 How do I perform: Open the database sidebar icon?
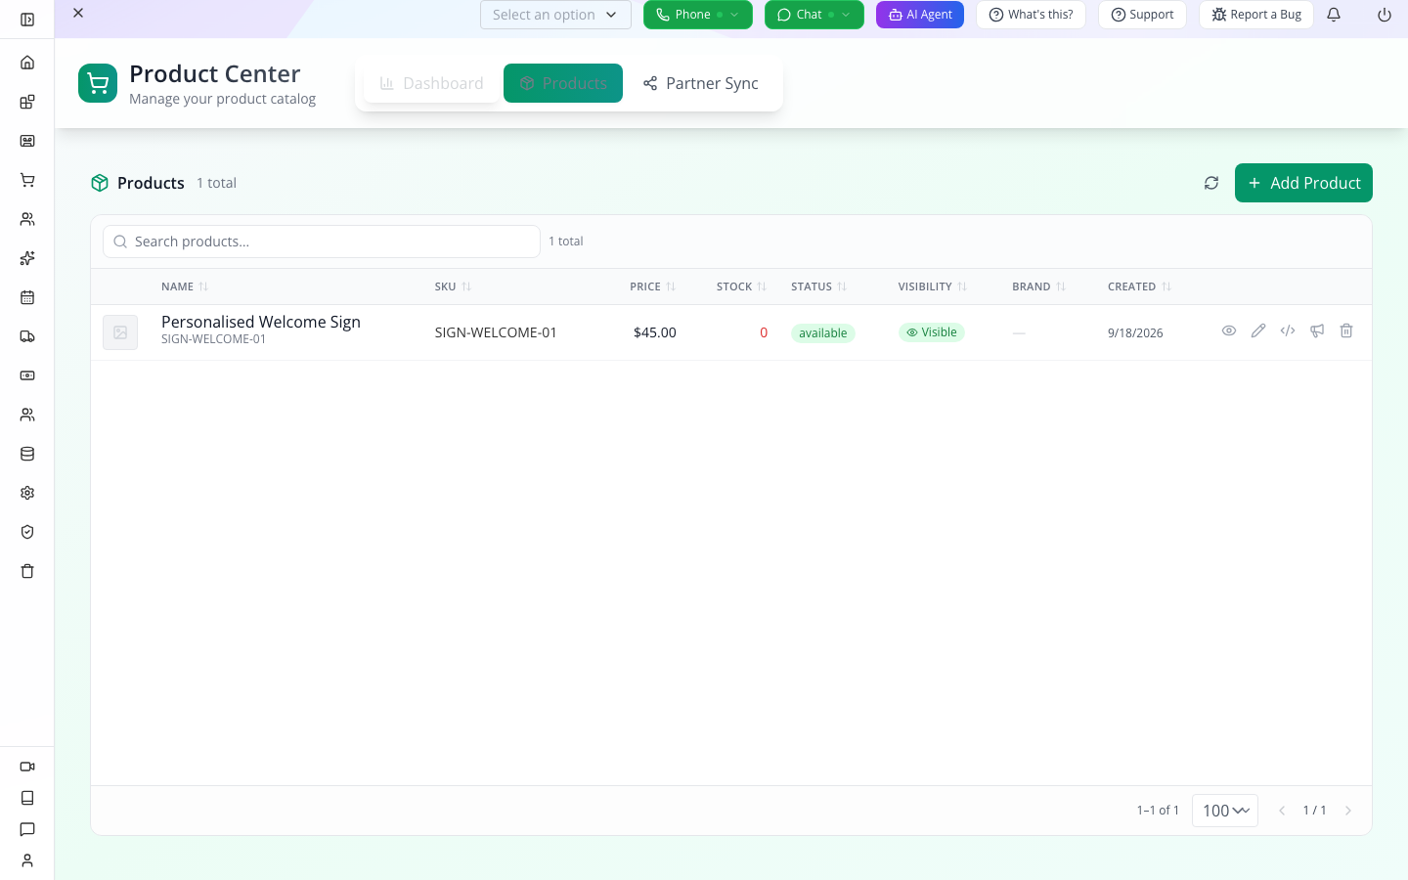27,454
